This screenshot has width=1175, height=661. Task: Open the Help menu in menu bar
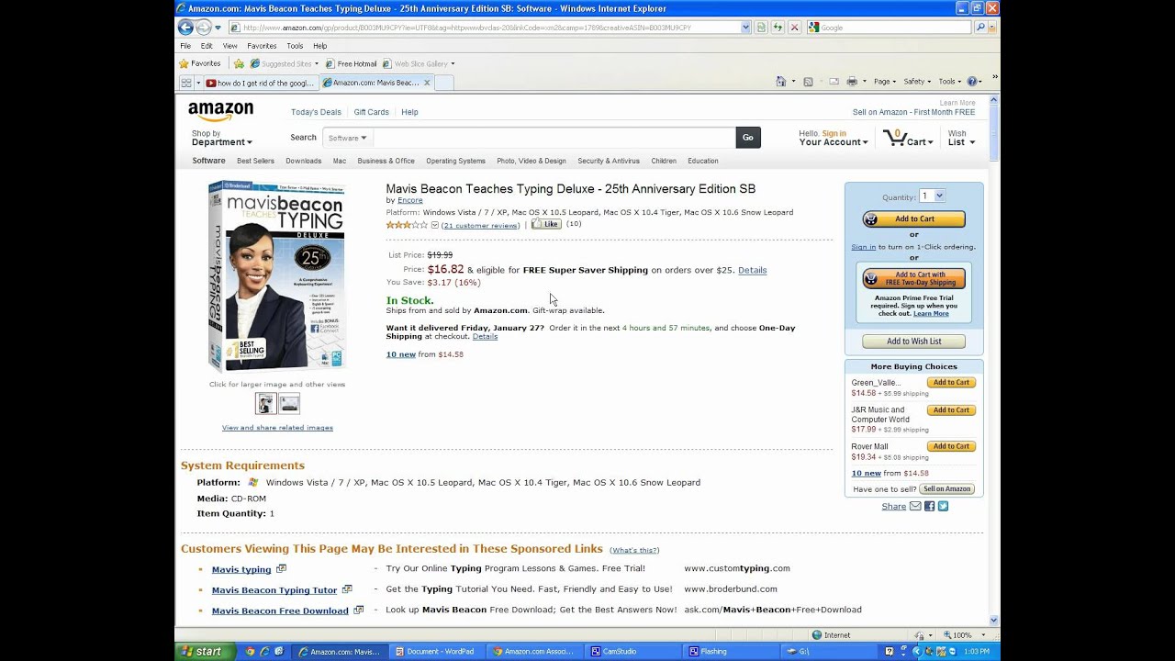(x=319, y=46)
